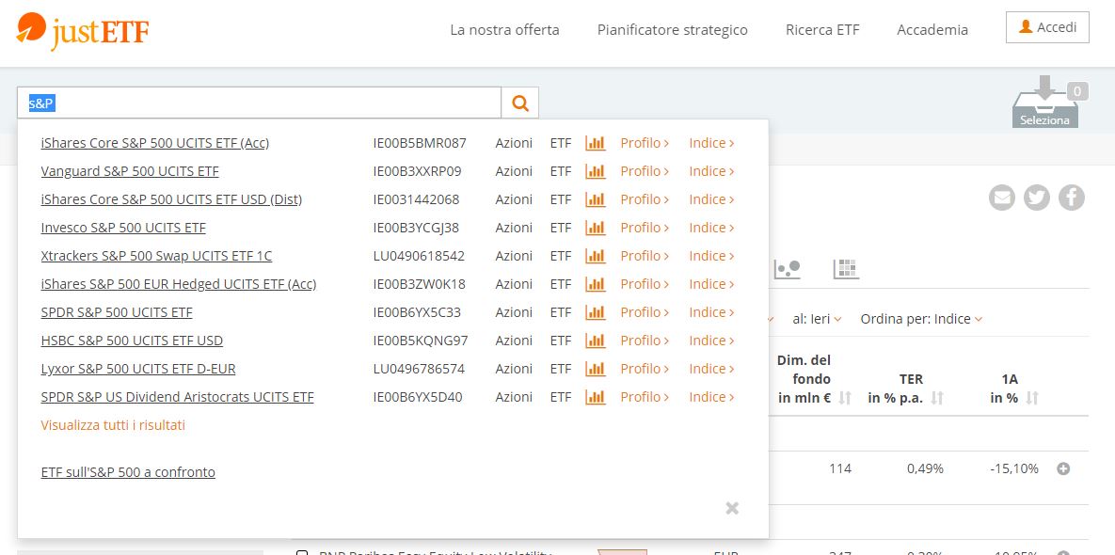Open Indice for Xtrackers S&P 500 Swap
Screen dimensions: 1115x555
click(x=711, y=256)
